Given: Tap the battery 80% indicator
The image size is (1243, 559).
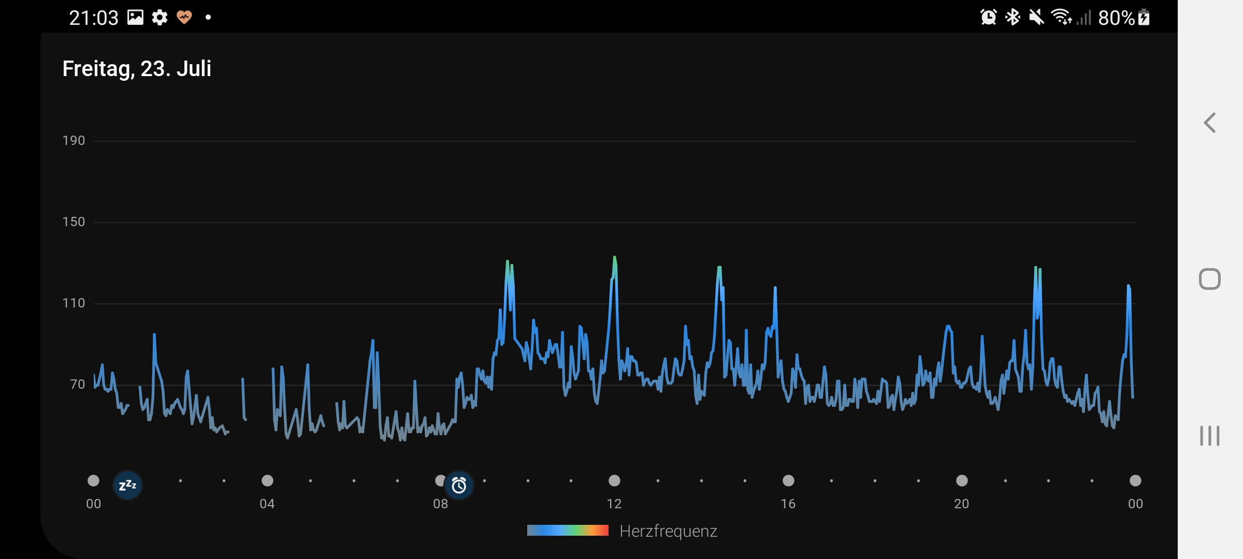Looking at the screenshot, I should (1124, 18).
